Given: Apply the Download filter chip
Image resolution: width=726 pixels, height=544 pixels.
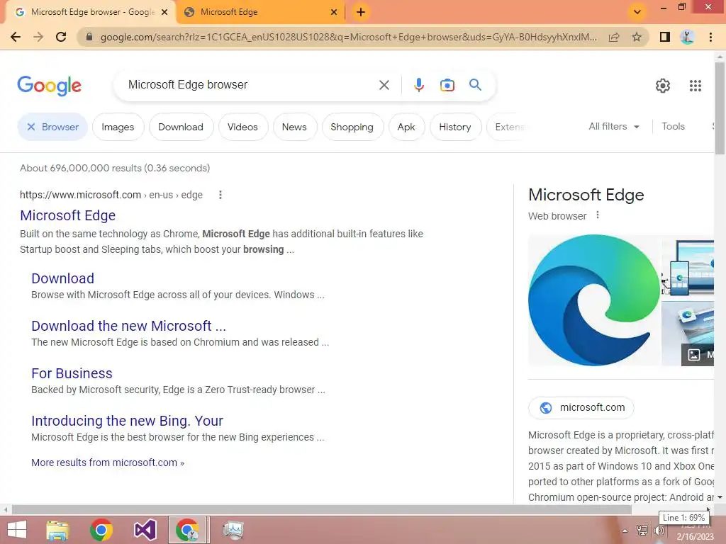Looking at the screenshot, I should (181, 127).
